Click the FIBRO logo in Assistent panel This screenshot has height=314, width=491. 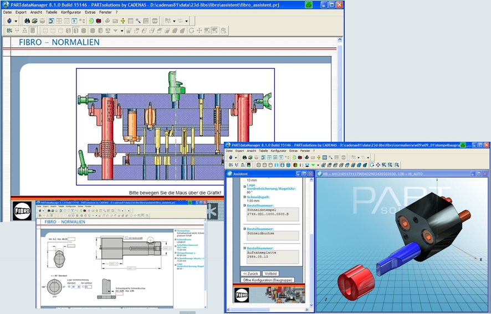point(242,295)
